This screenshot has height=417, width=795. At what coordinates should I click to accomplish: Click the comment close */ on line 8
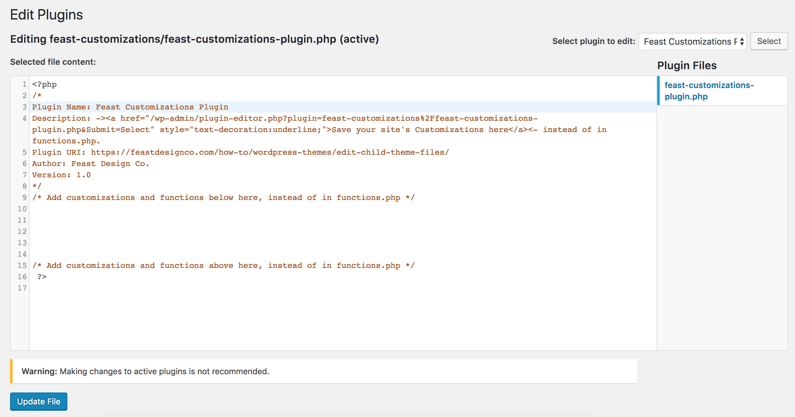click(37, 186)
